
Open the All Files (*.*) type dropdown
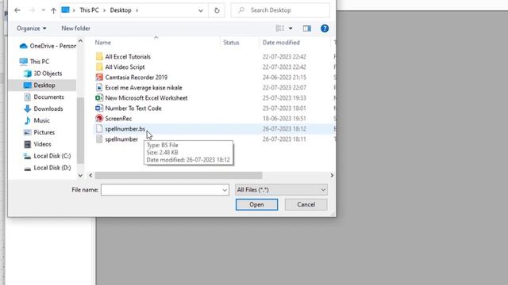click(281, 190)
